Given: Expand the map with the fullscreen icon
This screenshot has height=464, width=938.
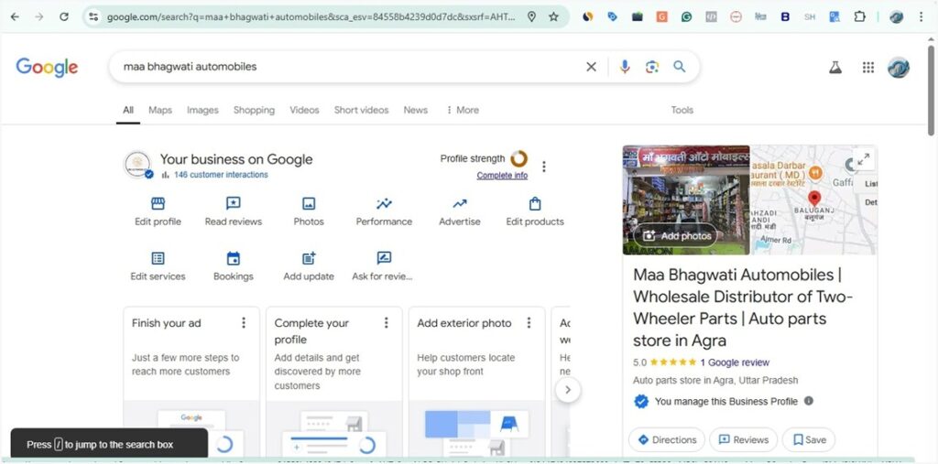Looking at the screenshot, I should pos(863,159).
